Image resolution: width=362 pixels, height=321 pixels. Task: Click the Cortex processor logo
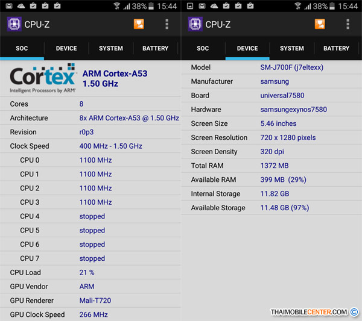(42, 78)
